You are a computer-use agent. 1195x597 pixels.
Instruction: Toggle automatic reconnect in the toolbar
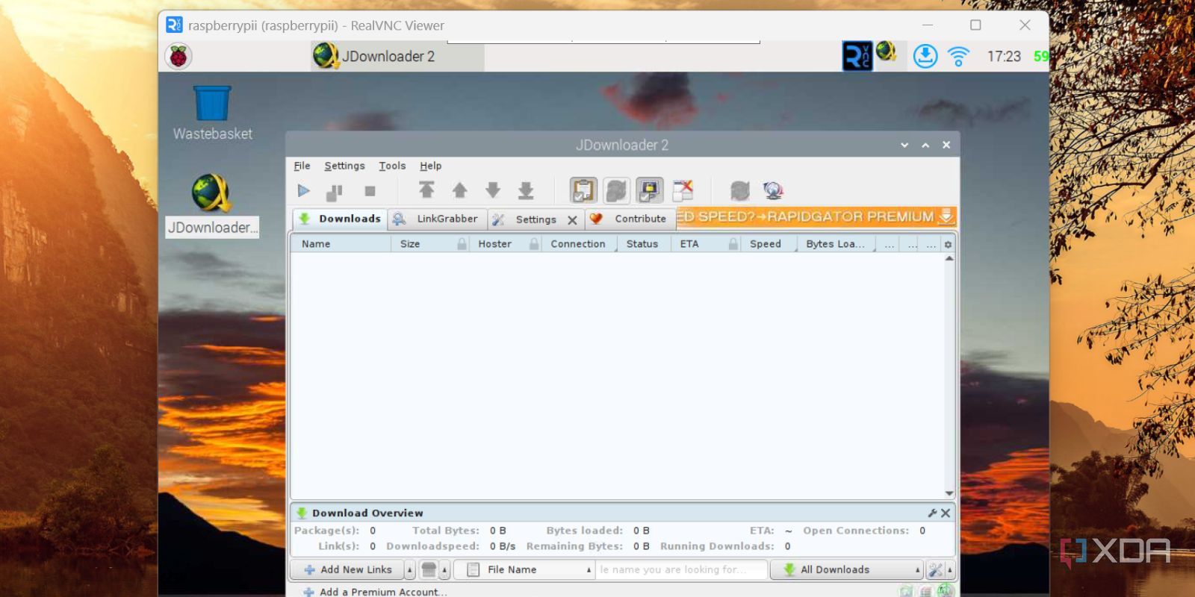click(x=616, y=190)
